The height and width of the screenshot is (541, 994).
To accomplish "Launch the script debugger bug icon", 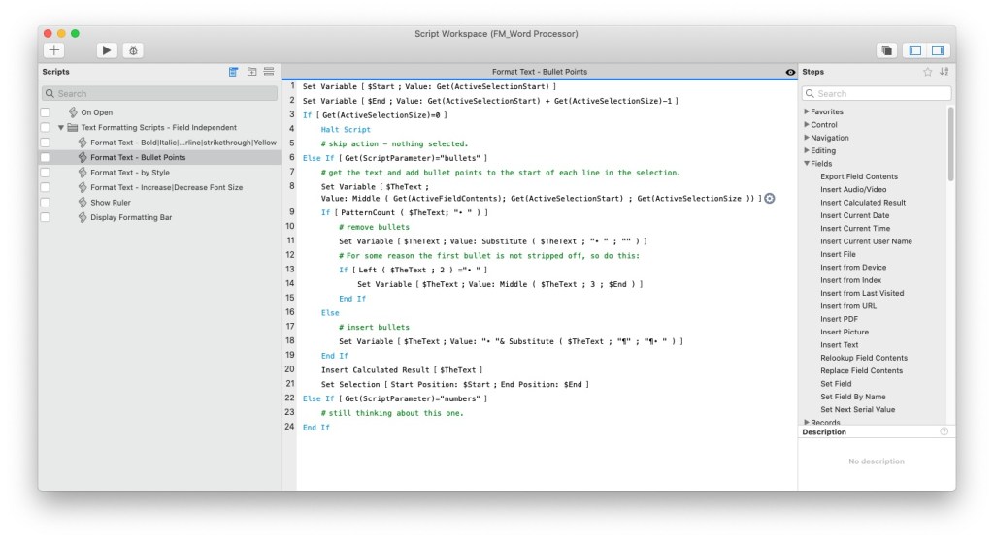I will click(134, 49).
